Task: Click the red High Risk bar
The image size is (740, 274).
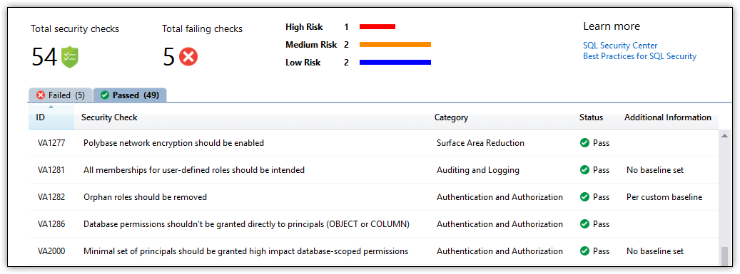Action: [x=377, y=27]
